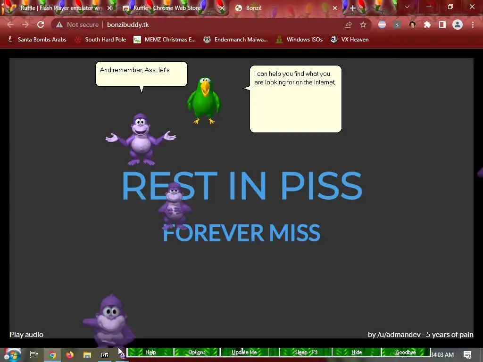Viewport: 483px width, 362px height.
Task: Click the 'And remember' speech bubble
Action: click(142, 74)
